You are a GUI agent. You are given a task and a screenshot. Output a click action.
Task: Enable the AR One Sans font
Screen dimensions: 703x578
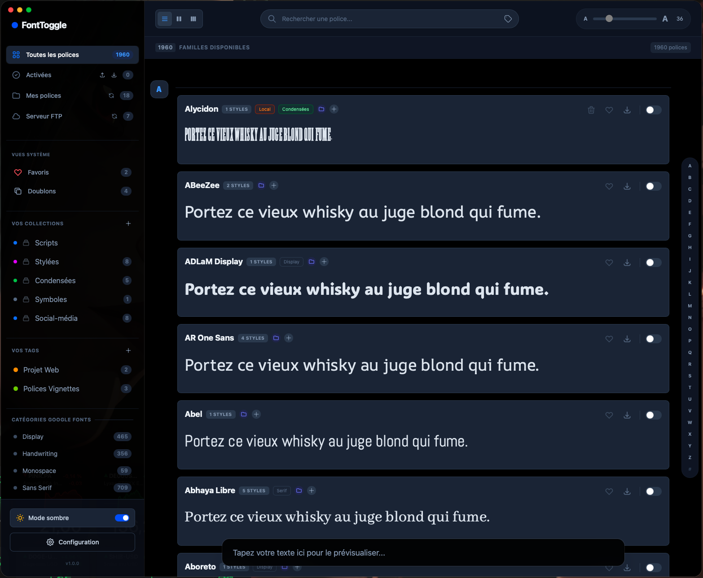(x=653, y=339)
